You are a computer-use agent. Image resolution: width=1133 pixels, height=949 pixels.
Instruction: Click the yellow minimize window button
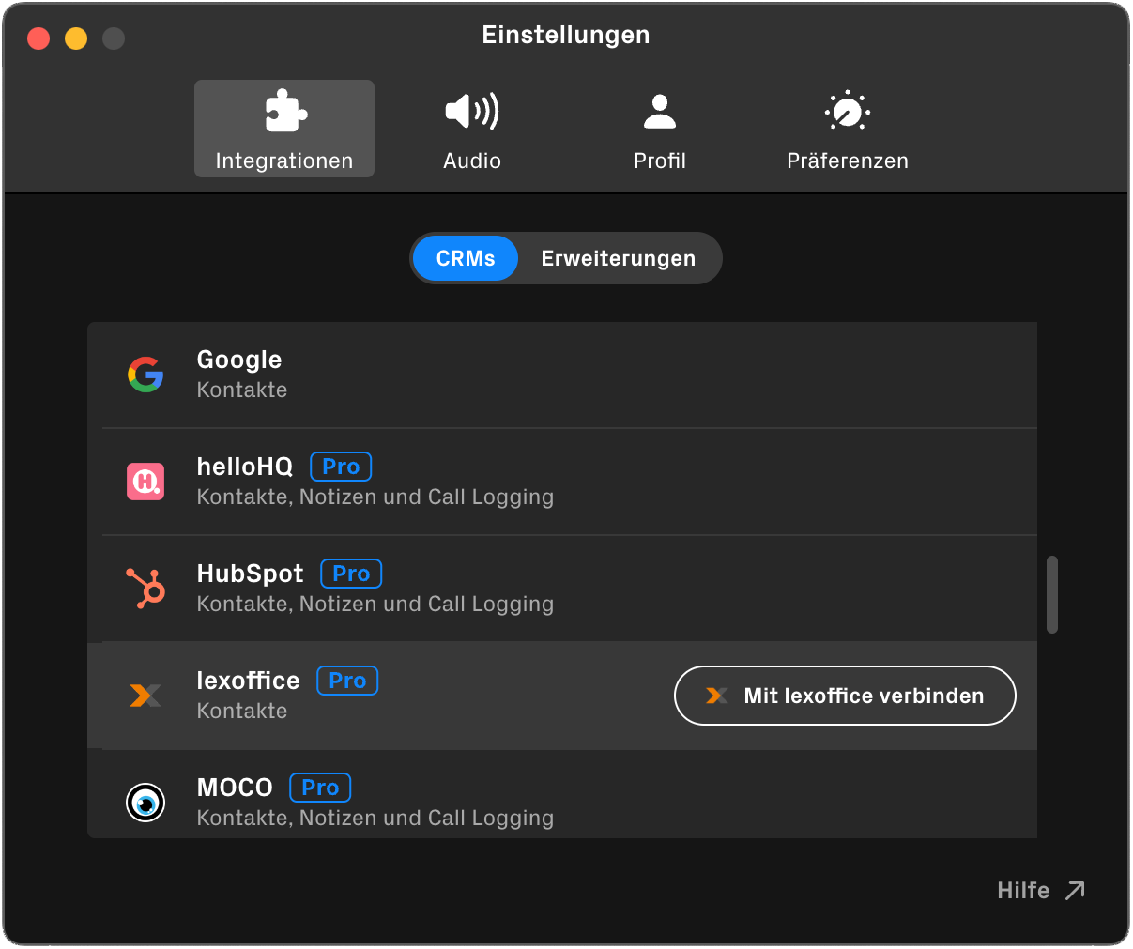pyautogui.click(x=76, y=38)
